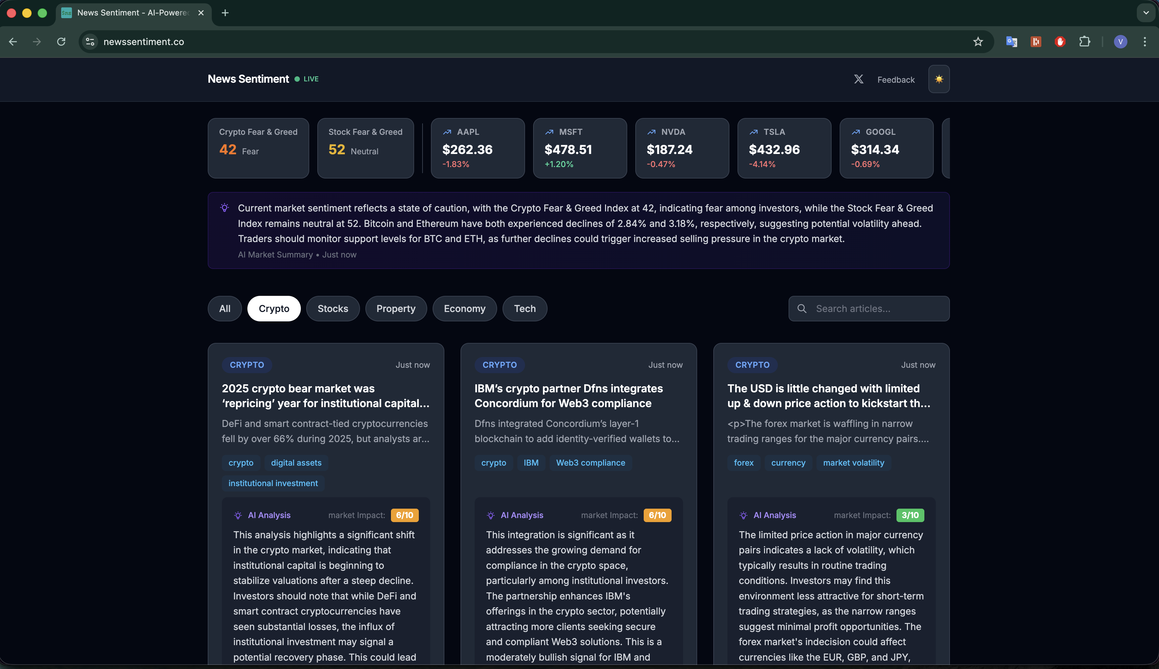Viewport: 1159px width, 669px height.
Task: Click the AI Analysis lightbulb on the Dfns article
Action: pos(491,515)
